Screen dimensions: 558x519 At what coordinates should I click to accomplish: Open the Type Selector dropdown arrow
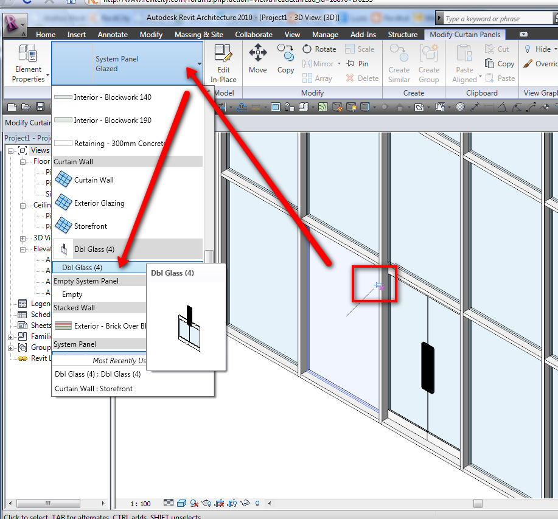[x=200, y=64]
